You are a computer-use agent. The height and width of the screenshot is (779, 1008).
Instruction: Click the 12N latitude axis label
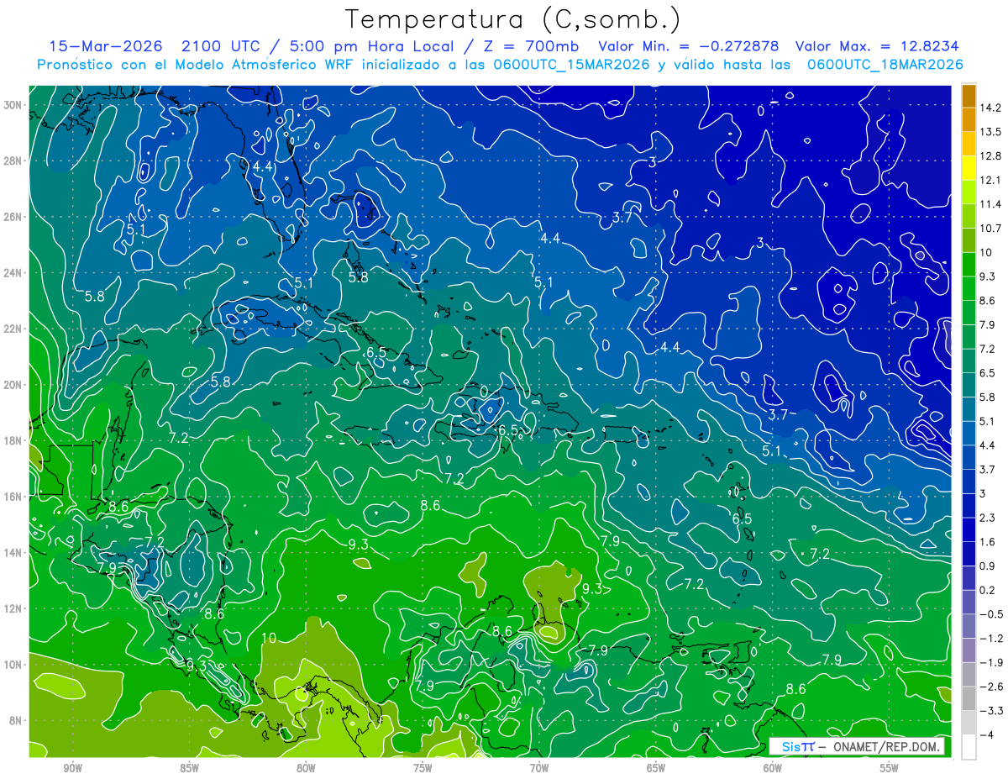pyautogui.click(x=13, y=608)
